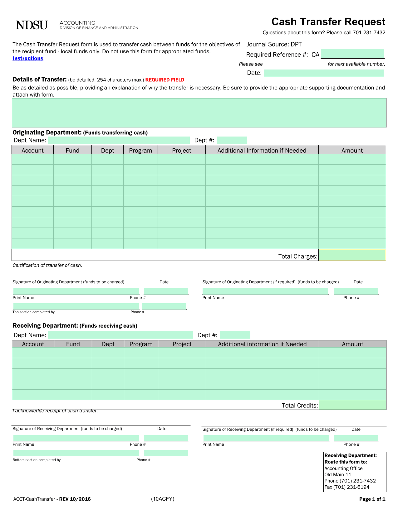Click first Account cell in originating table
This screenshot has height=514, width=398.
[33, 159]
